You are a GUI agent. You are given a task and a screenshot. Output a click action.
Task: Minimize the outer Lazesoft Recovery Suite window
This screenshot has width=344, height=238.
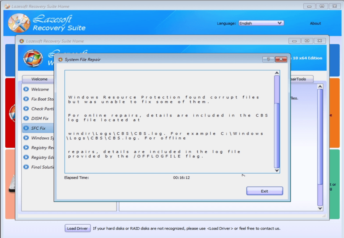point(309,6)
